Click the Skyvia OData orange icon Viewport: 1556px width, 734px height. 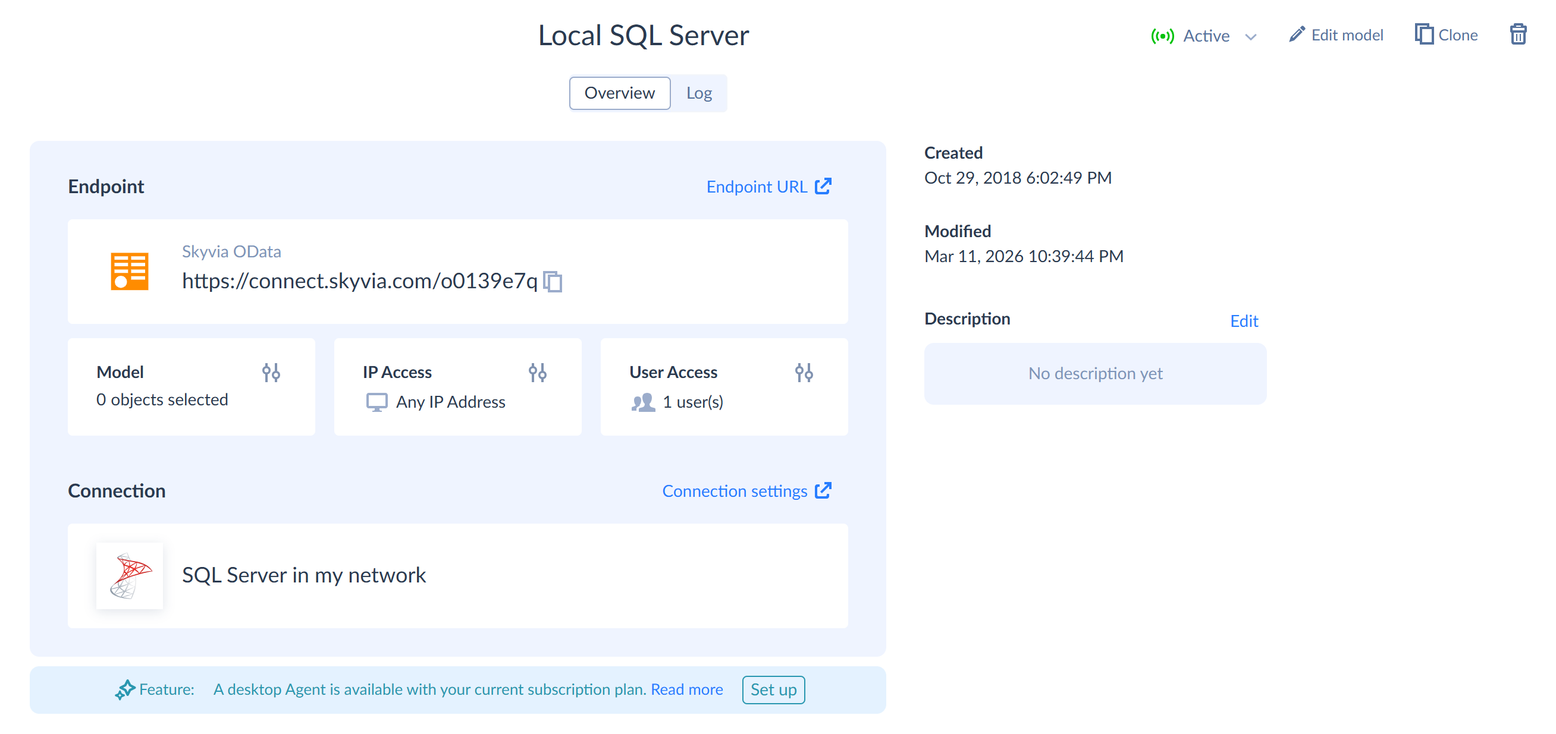coord(129,272)
